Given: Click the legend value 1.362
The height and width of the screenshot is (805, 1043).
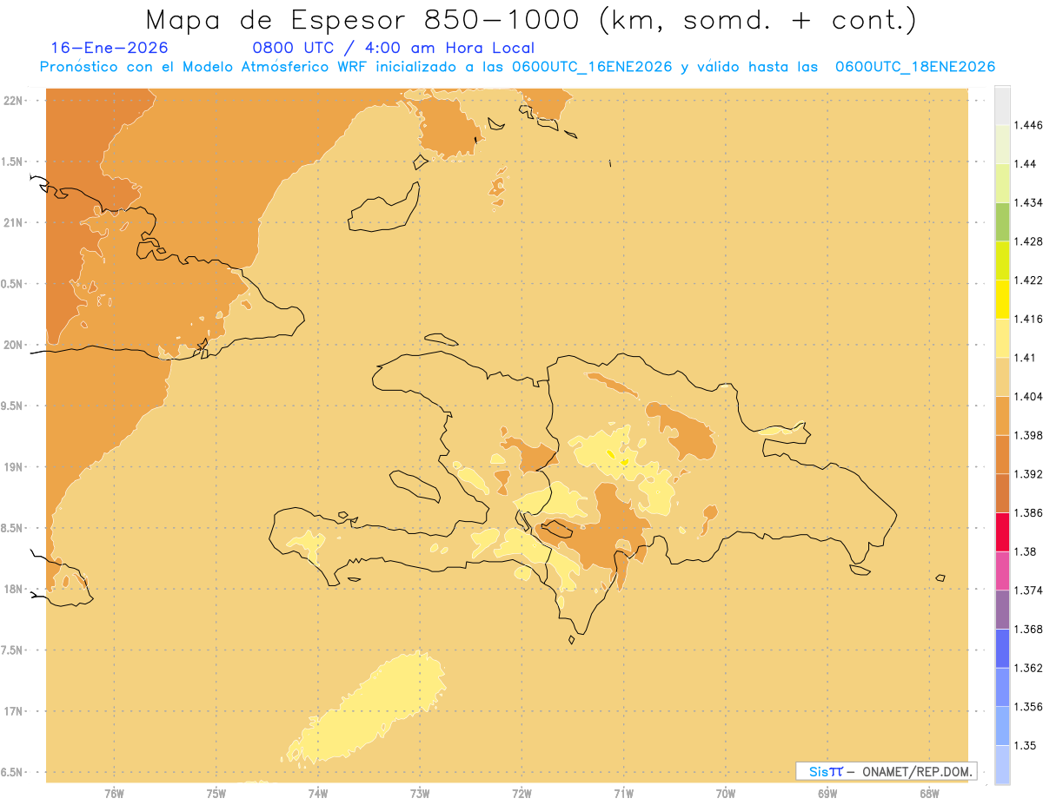Looking at the screenshot, I should click(x=1028, y=668).
